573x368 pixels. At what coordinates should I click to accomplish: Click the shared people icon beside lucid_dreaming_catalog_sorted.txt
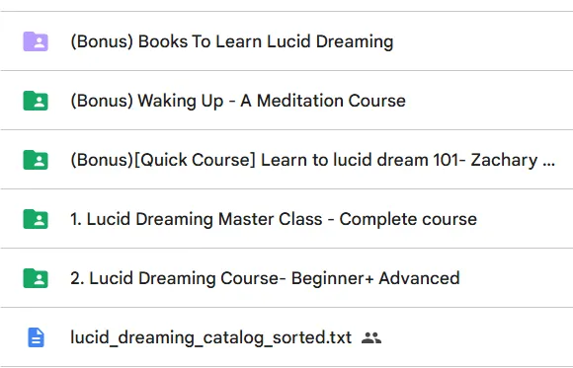pos(371,337)
